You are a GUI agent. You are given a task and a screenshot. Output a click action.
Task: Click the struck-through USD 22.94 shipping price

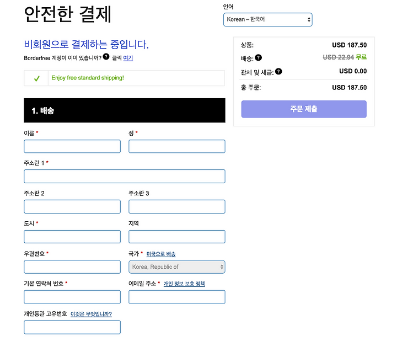tap(338, 57)
